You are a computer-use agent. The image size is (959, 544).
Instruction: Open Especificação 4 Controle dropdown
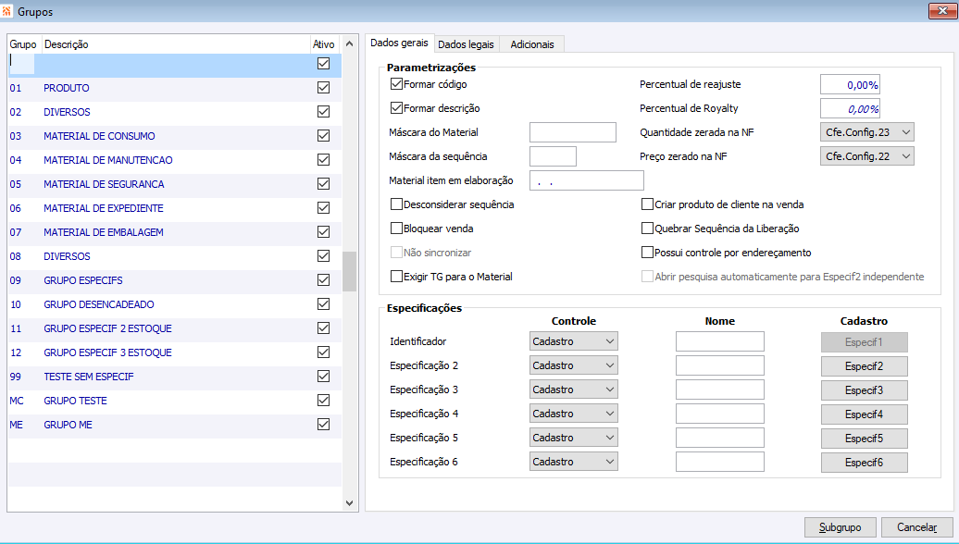574,414
